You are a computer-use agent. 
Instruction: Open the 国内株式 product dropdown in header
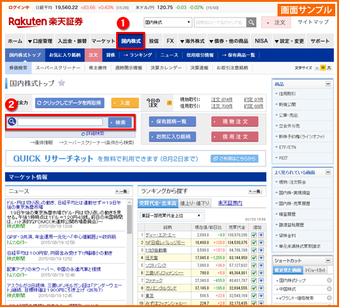point(168,22)
